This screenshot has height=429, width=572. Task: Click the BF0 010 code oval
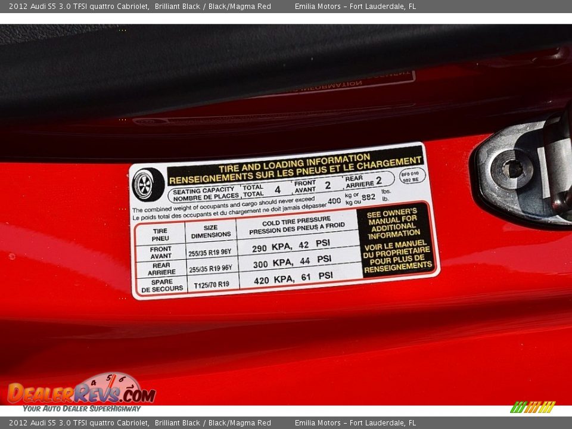click(412, 176)
